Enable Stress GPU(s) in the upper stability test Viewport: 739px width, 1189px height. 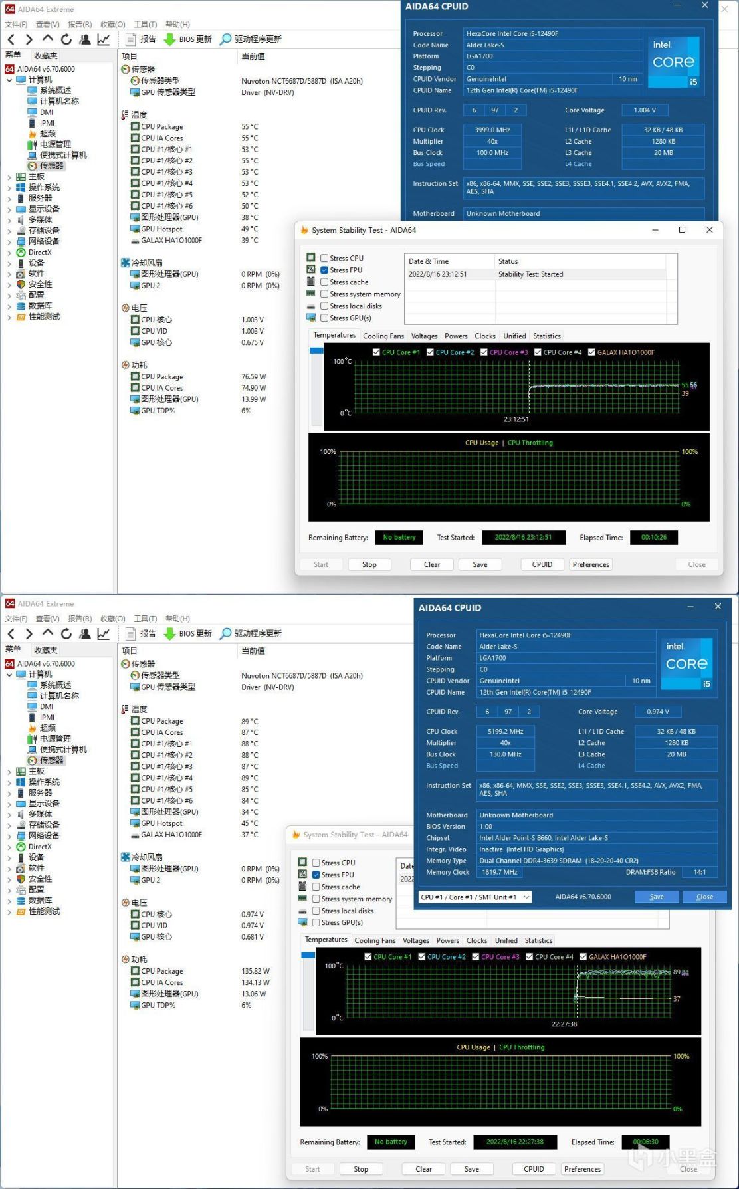(324, 318)
